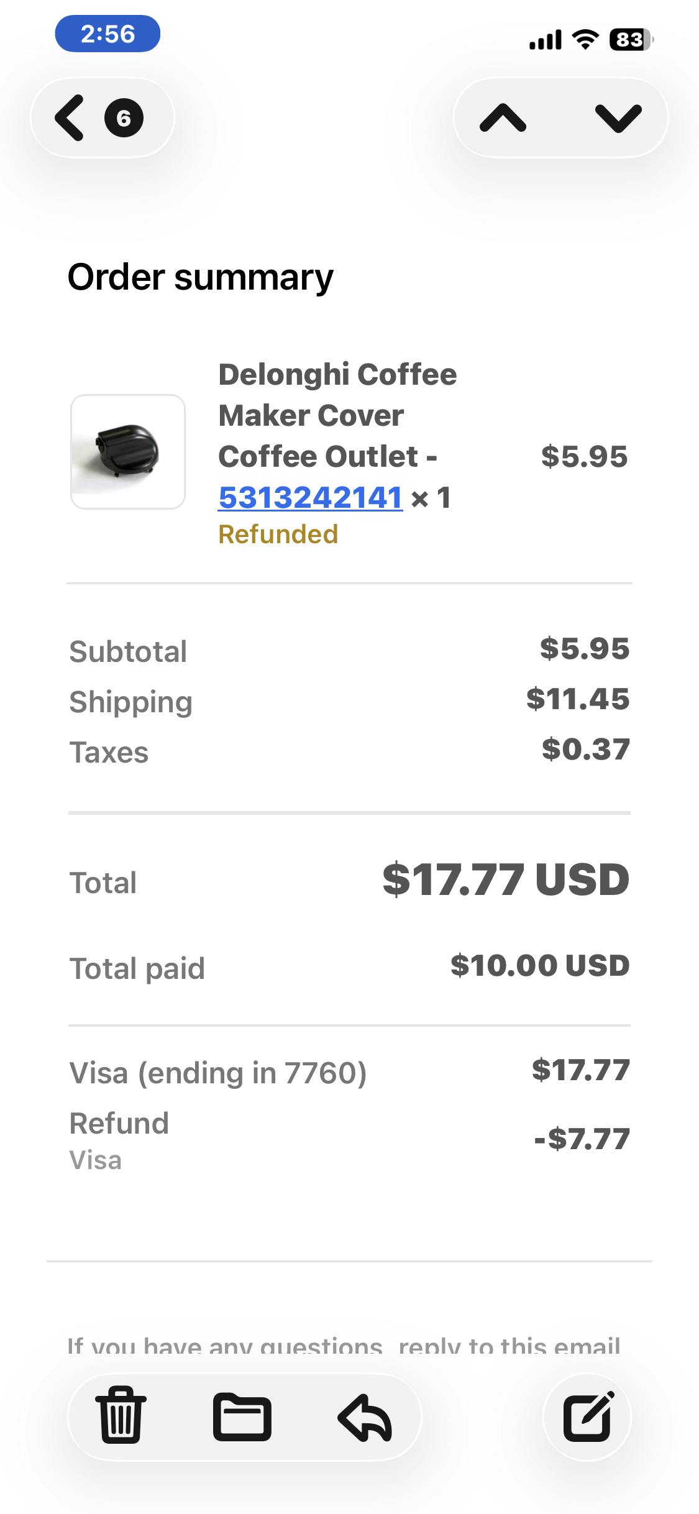Tap the Refunded status label

[278, 534]
